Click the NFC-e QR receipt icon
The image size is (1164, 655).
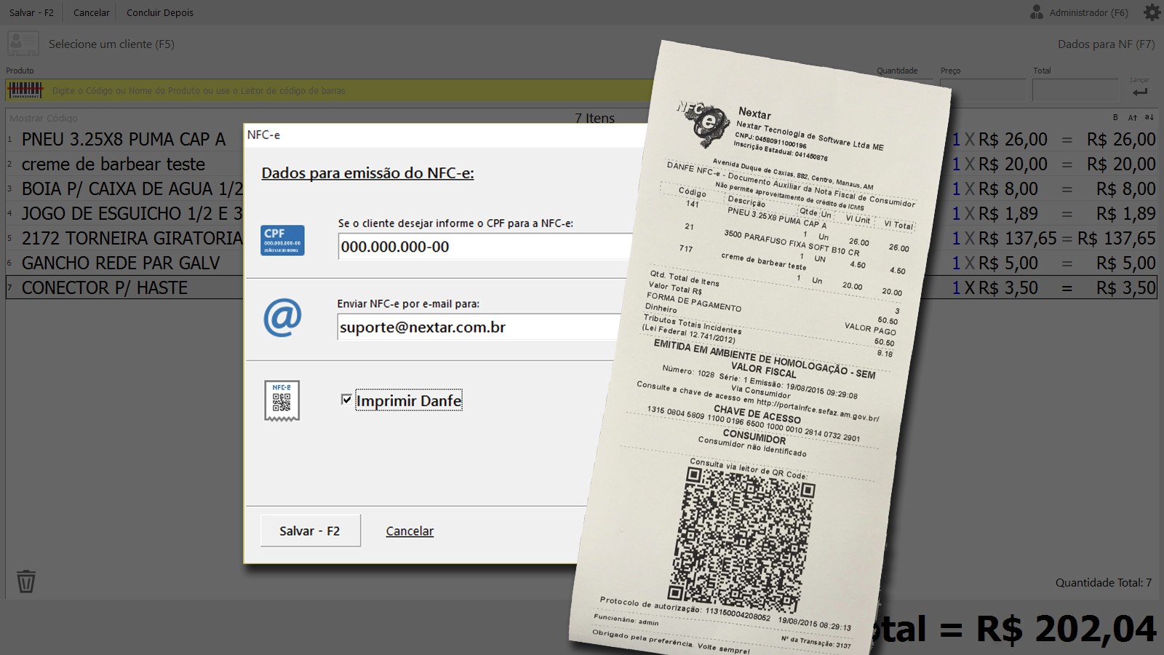(x=282, y=400)
